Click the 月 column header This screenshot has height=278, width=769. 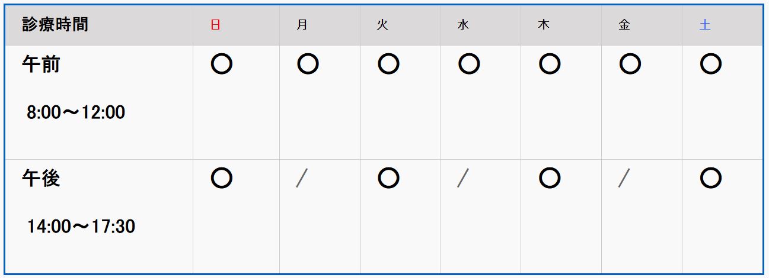302,25
